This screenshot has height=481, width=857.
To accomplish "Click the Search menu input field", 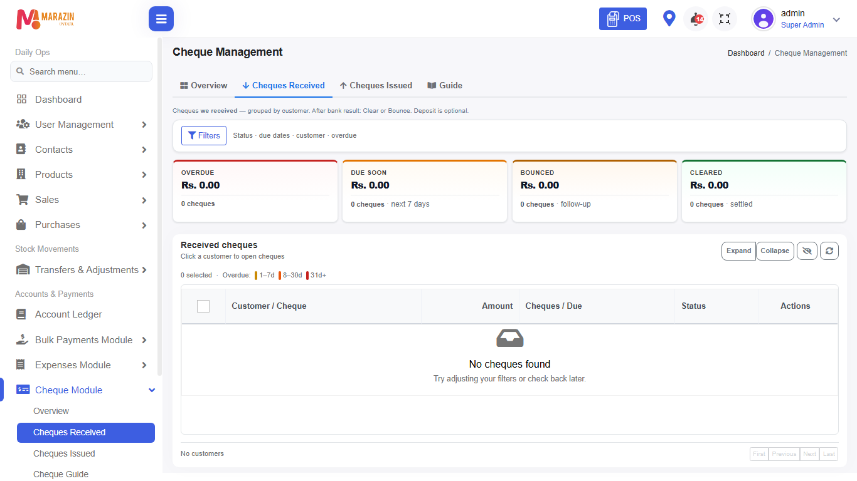I will coord(81,71).
